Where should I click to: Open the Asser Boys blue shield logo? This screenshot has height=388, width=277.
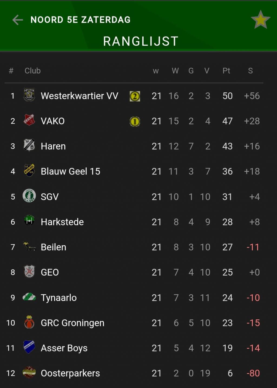(x=29, y=347)
